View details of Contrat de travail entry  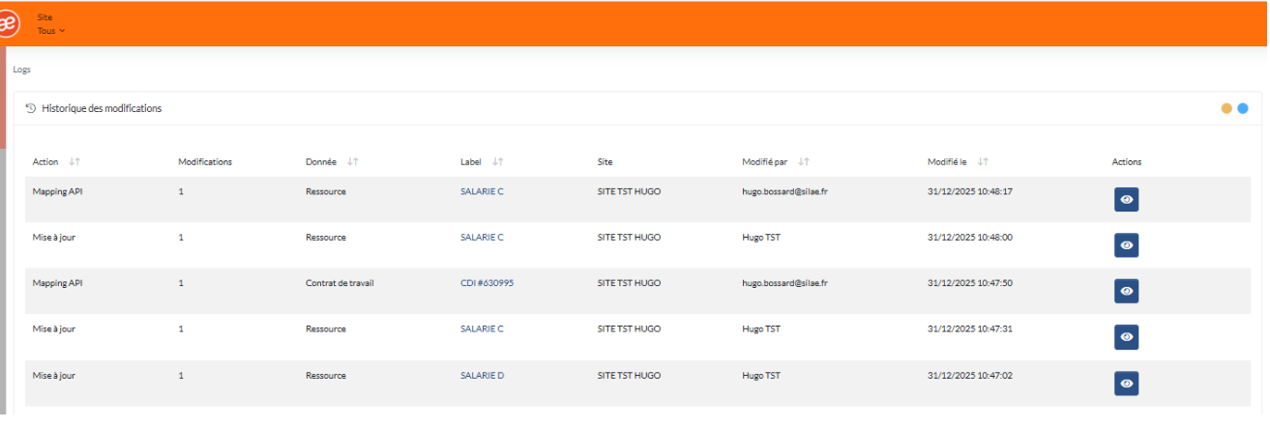(x=1126, y=291)
